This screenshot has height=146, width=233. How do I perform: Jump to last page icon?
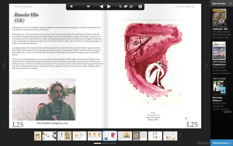(206, 124)
